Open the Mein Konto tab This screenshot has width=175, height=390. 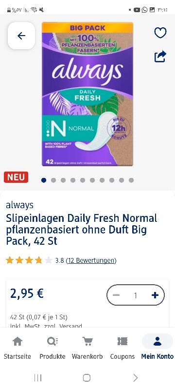pyautogui.click(x=157, y=348)
